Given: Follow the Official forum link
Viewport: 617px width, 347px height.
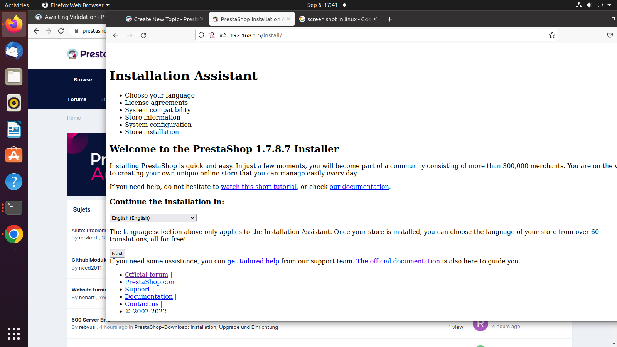Looking at the screenshot, I should tap(147, 275).
